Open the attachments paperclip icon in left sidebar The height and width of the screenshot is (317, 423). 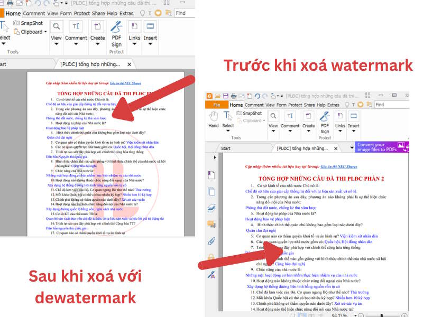pyautogui.click(x=212, y=241)
